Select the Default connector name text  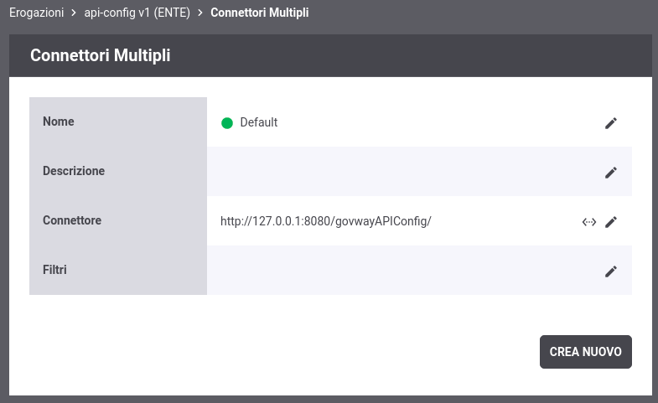click(x=258, y=122)
